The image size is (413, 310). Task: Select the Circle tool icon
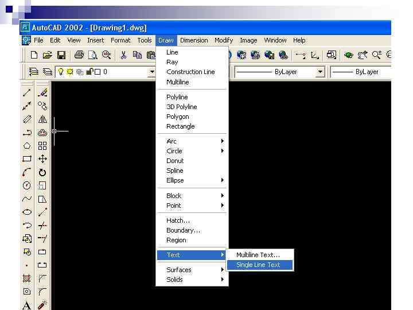(27, 185)
